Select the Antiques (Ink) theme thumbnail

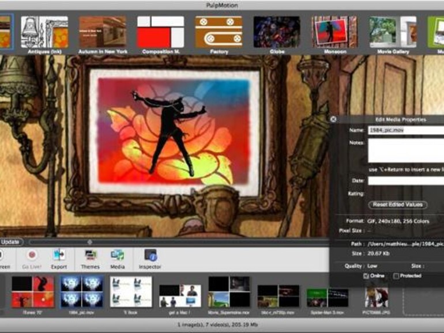pos(44,32)
